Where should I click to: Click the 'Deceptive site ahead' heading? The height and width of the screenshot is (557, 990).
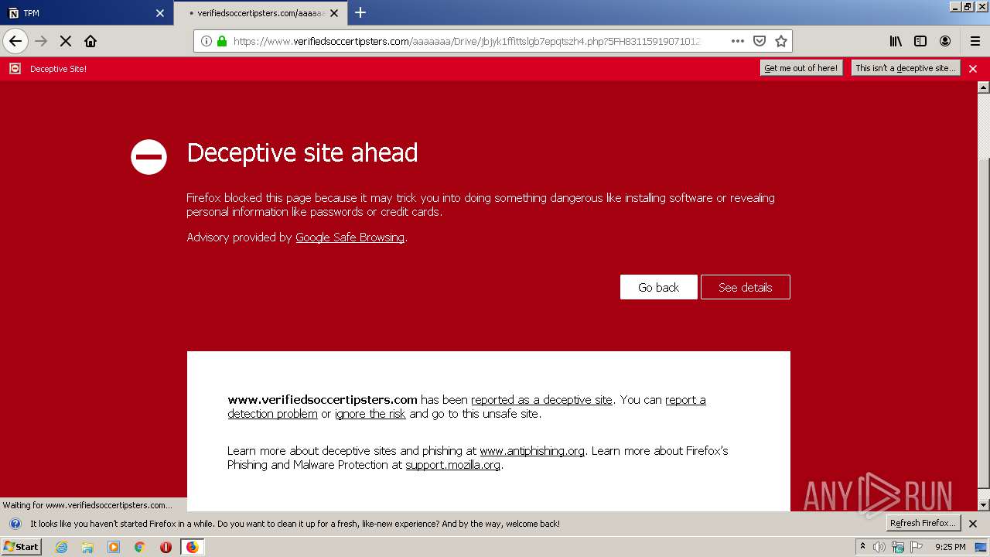(x=302, y=152)
